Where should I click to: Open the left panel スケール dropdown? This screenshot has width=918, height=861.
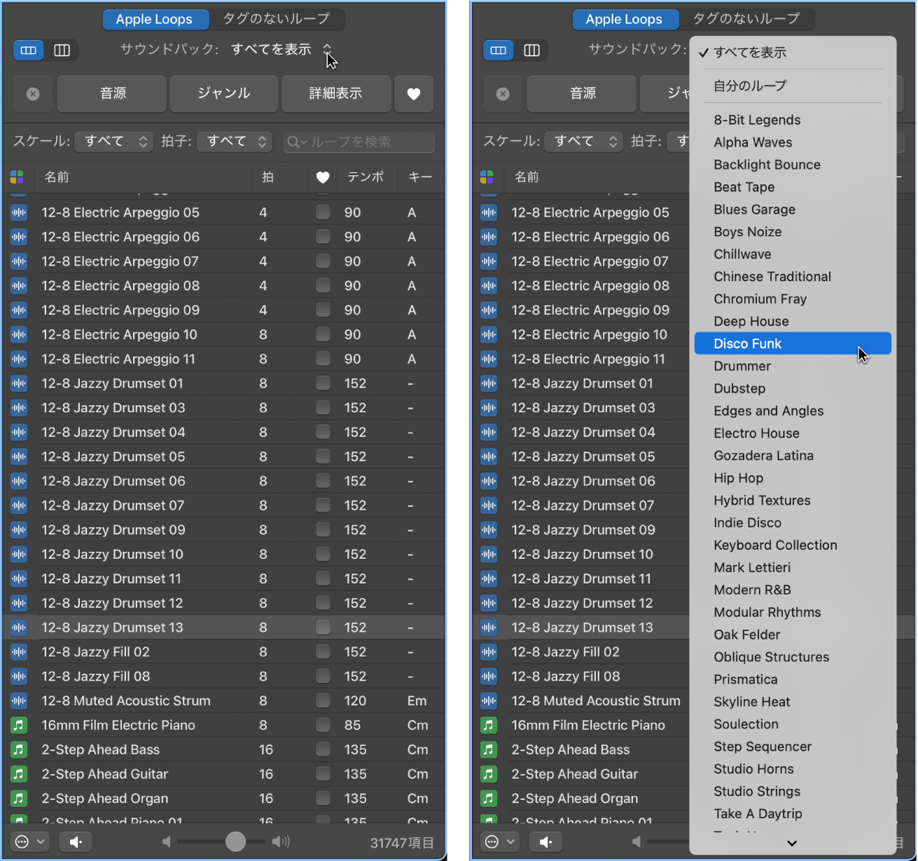pos(114,142)
